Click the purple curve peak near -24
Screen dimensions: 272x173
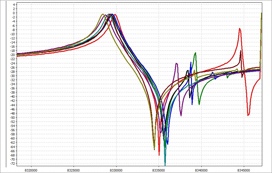click(176, 63)
